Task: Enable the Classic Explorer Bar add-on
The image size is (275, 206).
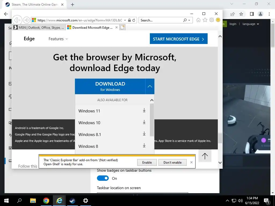Action: coord(147,162)
